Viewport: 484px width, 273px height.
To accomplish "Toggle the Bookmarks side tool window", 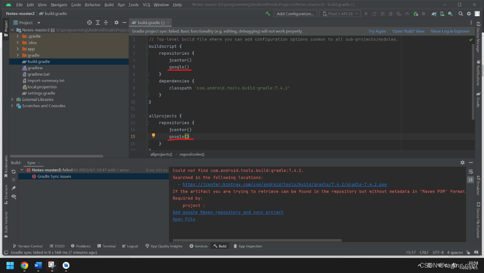I will [x=6, y=167].
